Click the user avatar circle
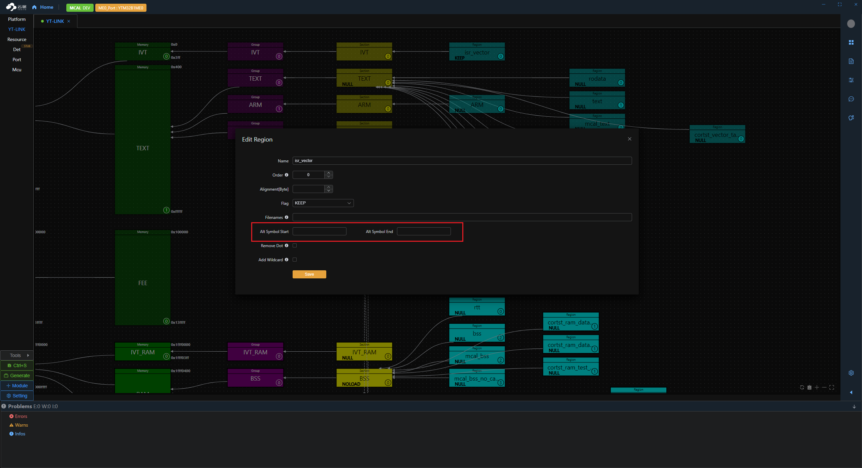The image size is (862, 468). pyautogui.click(x=851, y=24)
